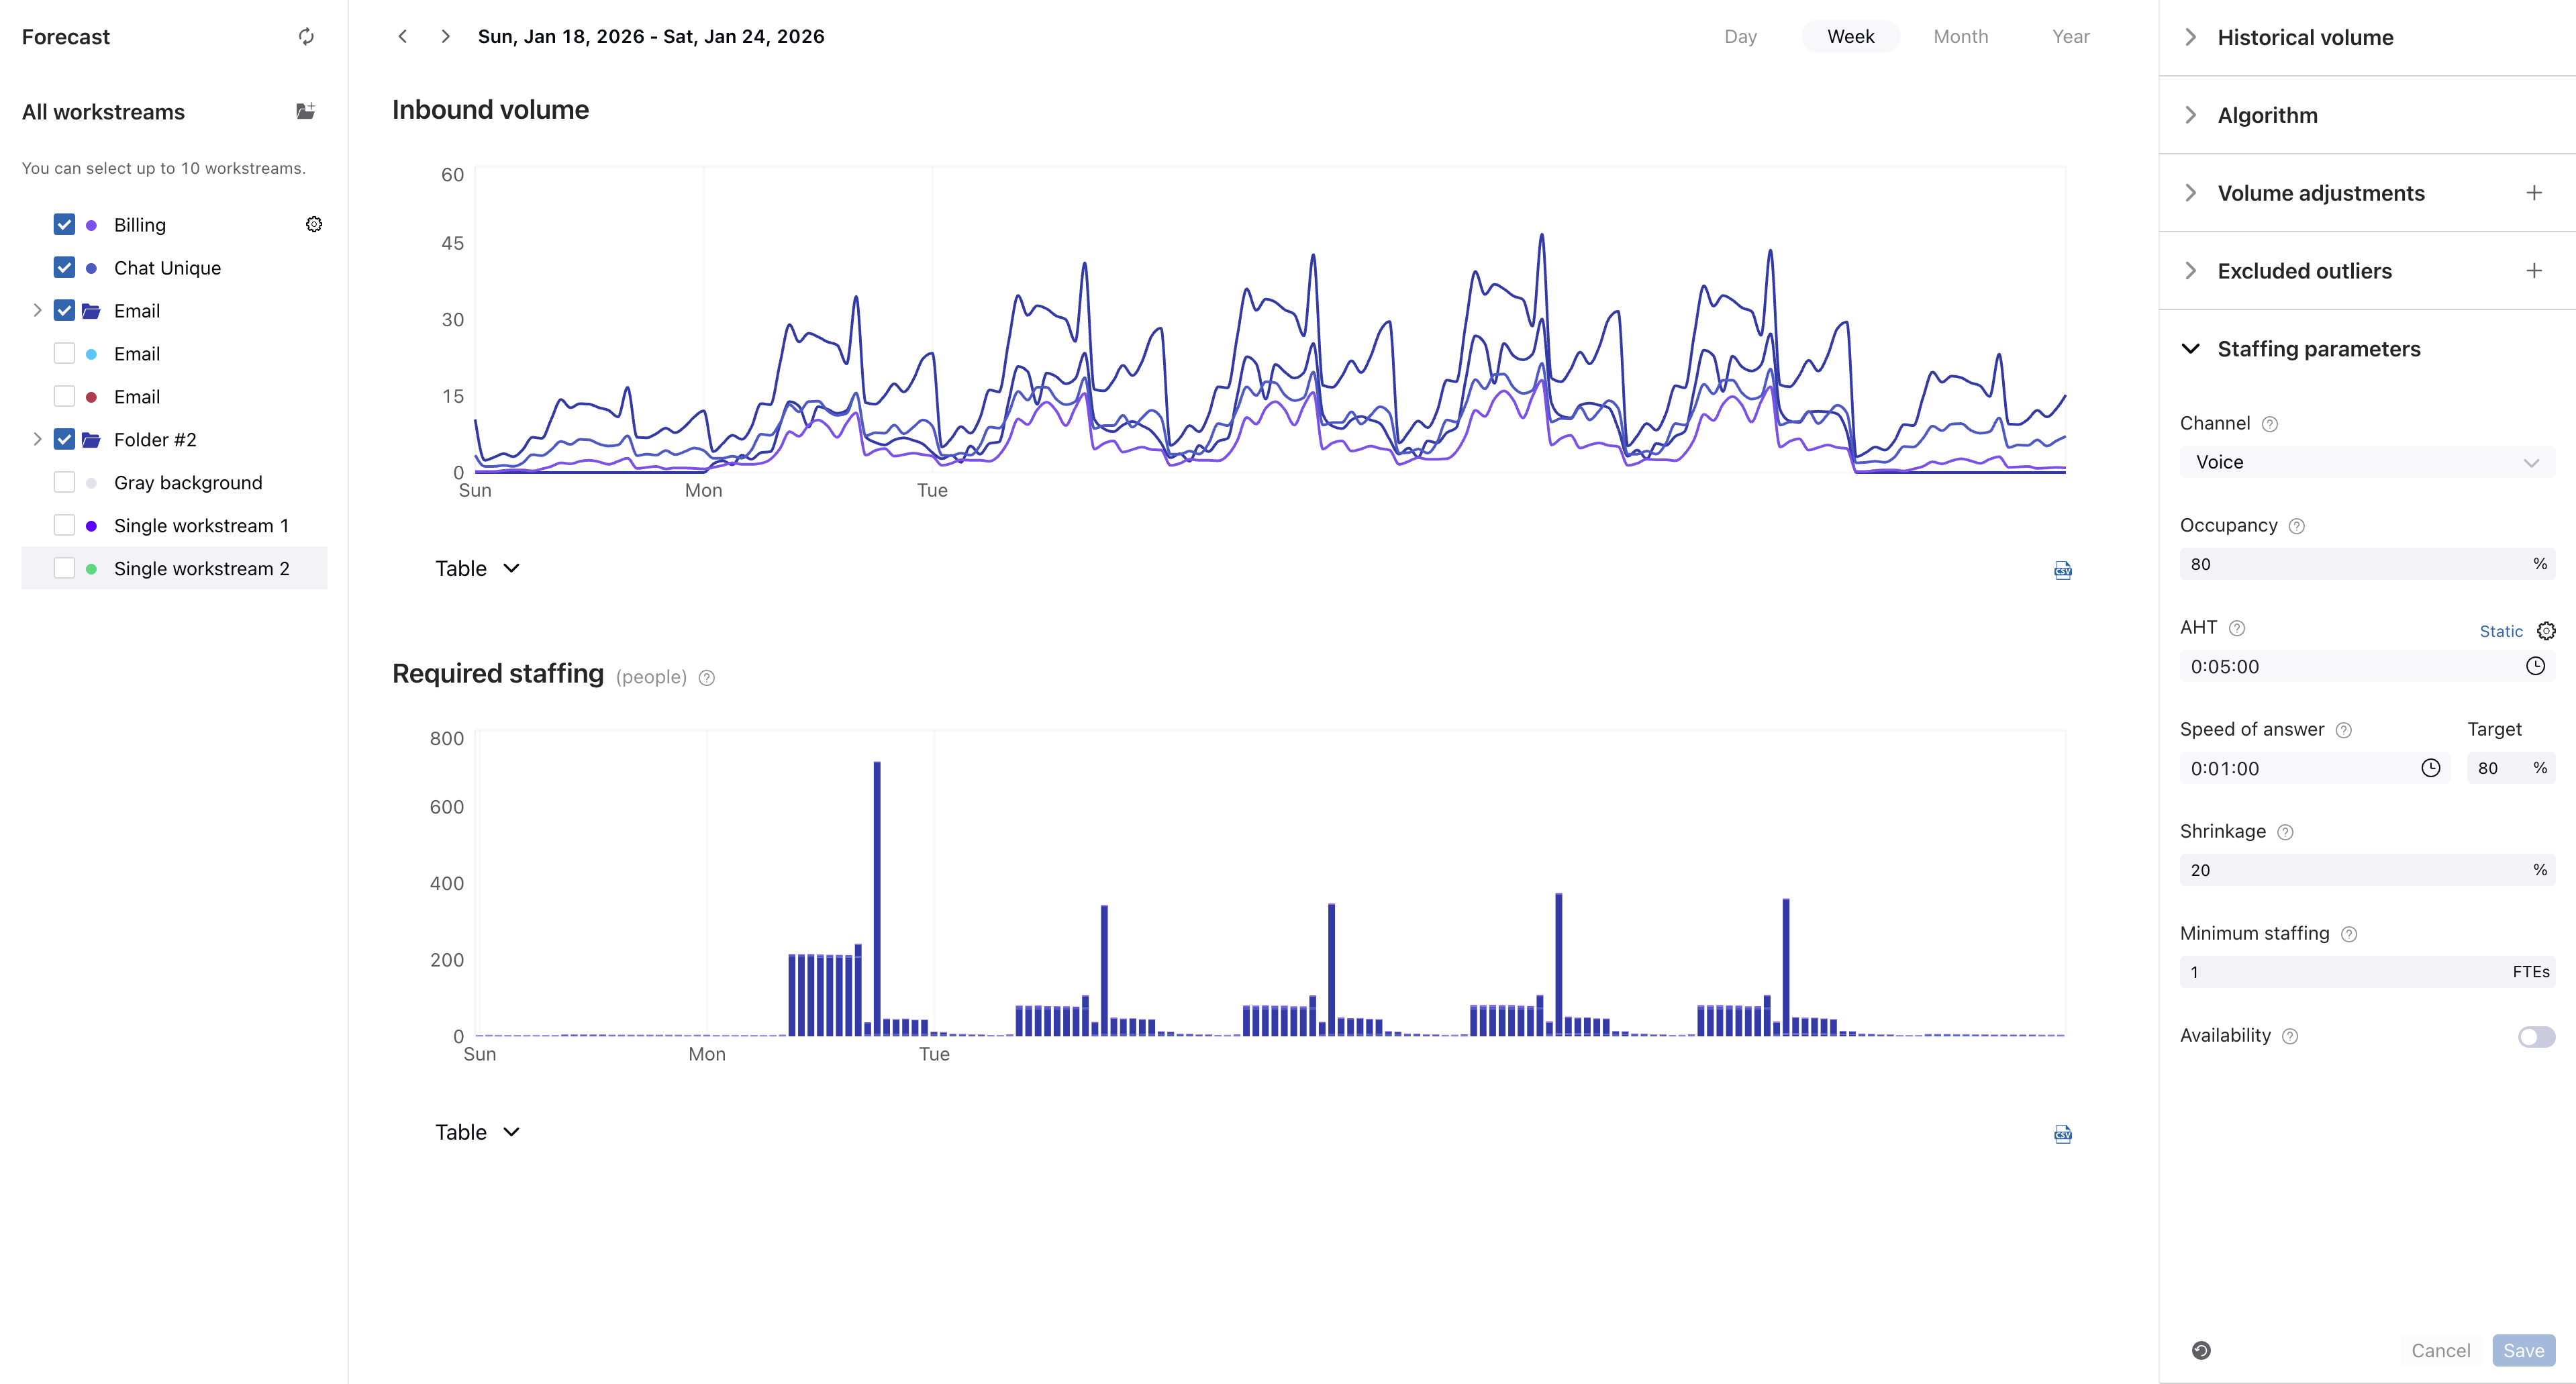Click the Save button
This screenshot has height=1384, width=2576.
click(x=2523, y=1350)
